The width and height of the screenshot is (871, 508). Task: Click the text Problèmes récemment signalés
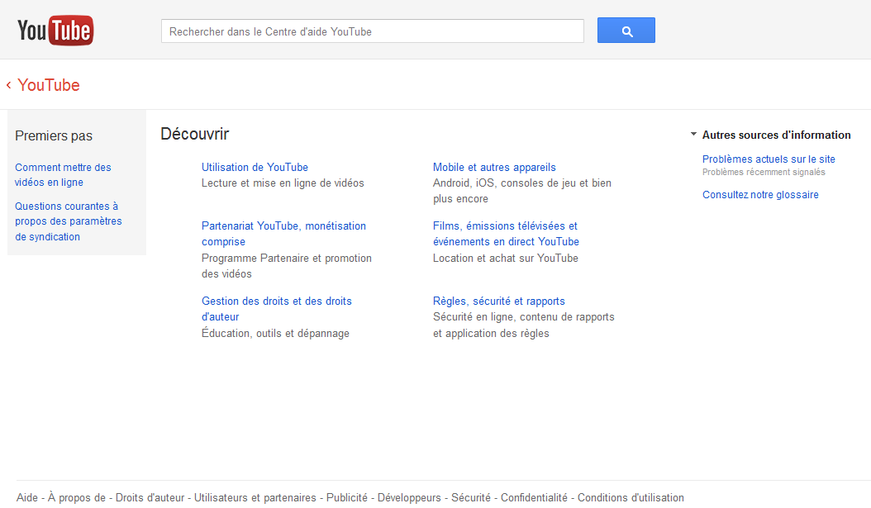pos(764,172)
